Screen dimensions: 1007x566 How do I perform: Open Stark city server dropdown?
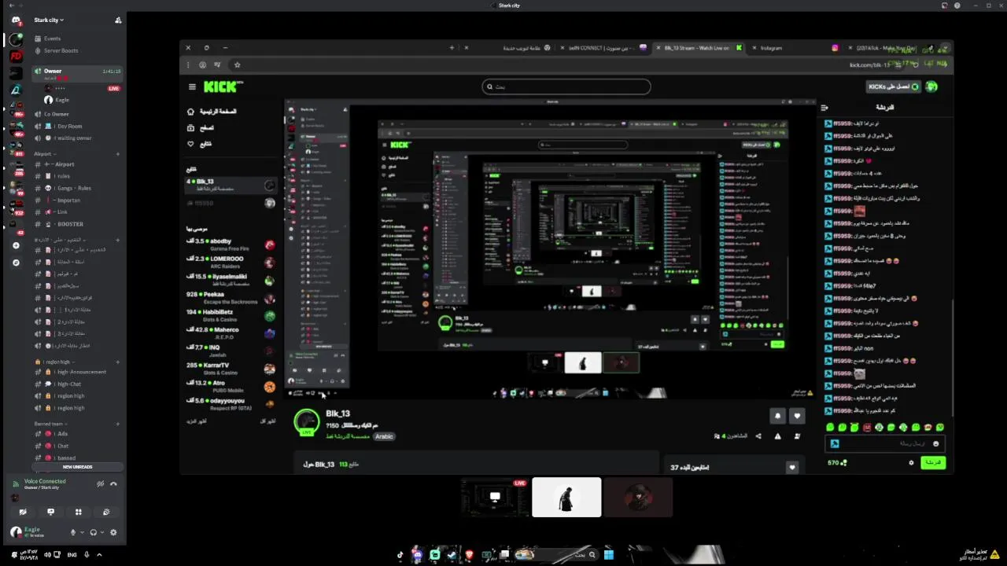(49, 20)
